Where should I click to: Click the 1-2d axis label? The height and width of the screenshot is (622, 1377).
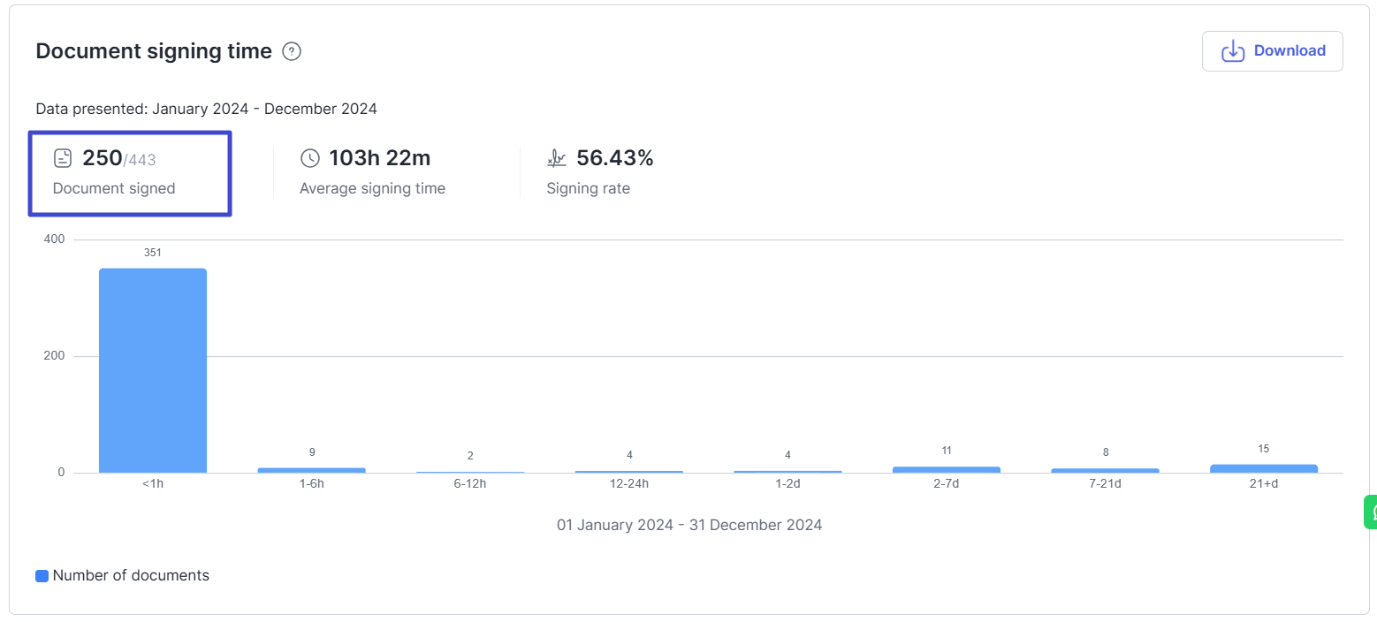point(787,484)
